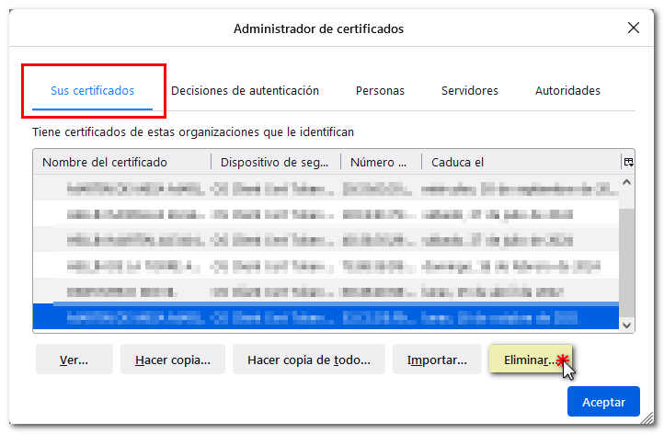This screenshot has height=434, width=664.
Task: Close the Administrador de certificados dialog
Action: pos(633,29)
